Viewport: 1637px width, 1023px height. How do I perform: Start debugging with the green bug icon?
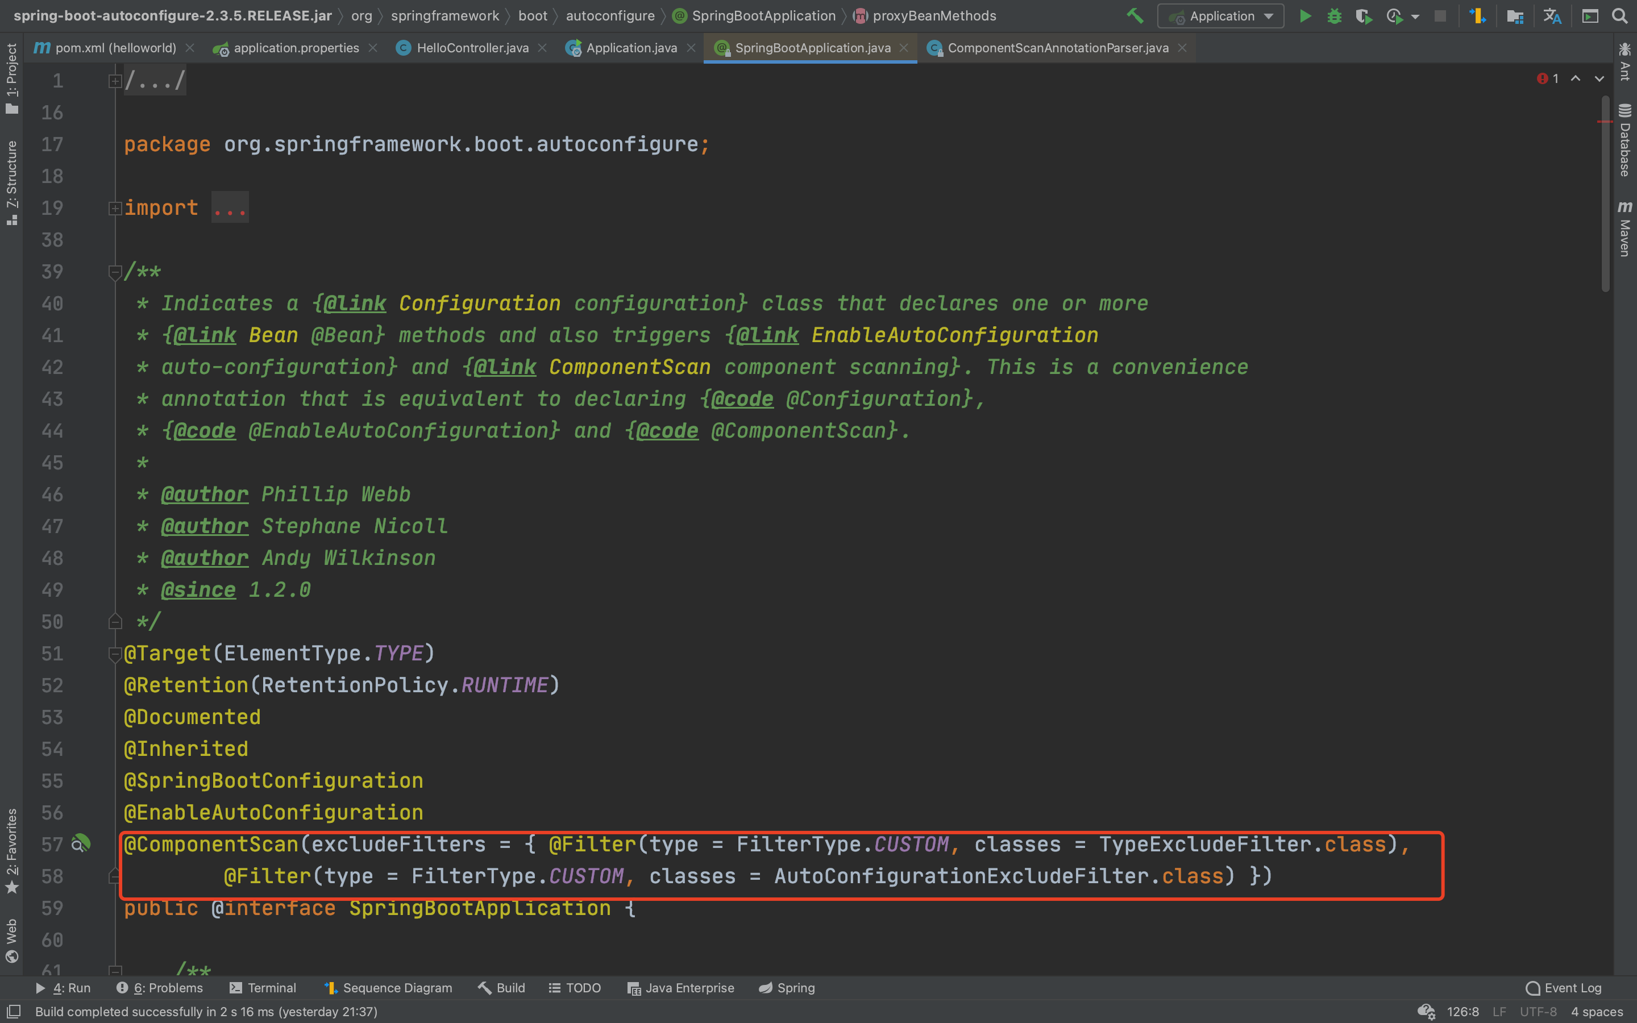[1334, 15]
